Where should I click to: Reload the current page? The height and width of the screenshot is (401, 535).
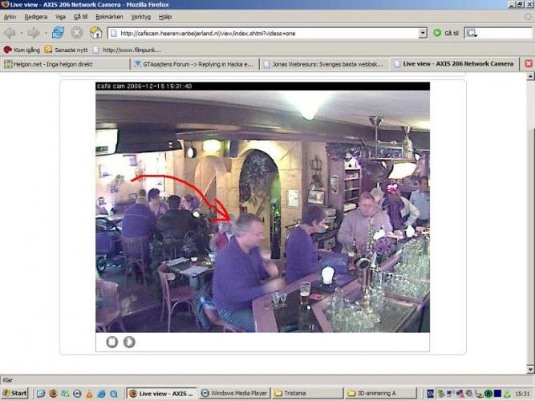[x=58, y=33]
